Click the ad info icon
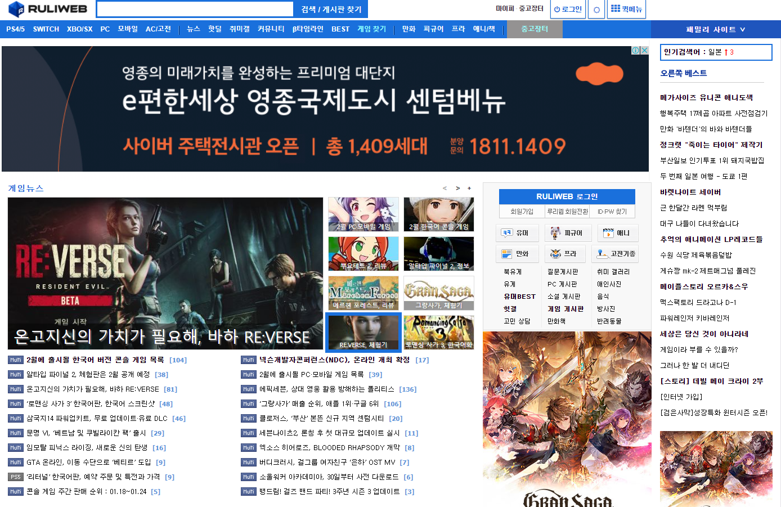 pyautogui.click(x=636, y=51)
